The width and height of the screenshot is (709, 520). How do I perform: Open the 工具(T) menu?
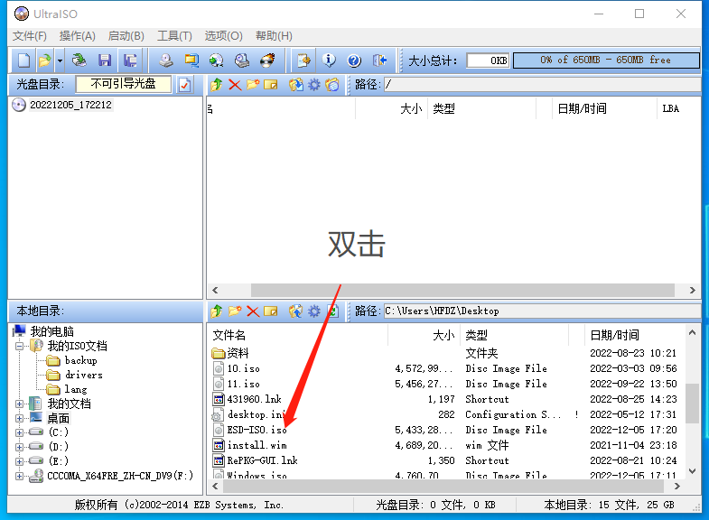pos(174,36)
